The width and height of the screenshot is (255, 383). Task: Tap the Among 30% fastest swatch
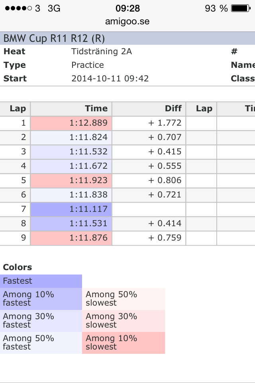(x=41, y=321)
